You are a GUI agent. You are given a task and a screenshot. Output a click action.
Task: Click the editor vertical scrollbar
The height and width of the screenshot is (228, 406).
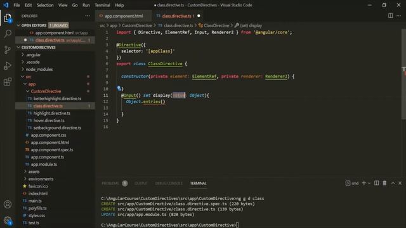pos(403,75)
